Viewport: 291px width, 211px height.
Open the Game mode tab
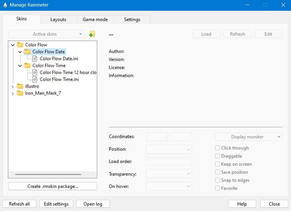(x=95, y=20)
